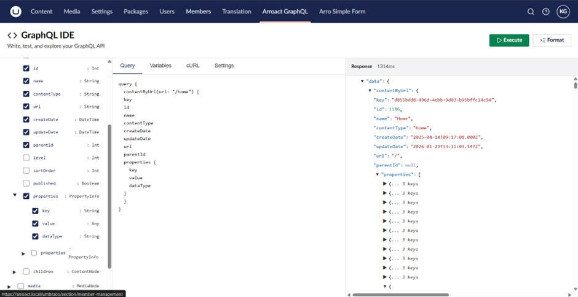Tick the level field checkbox
This screenshot has width=578, height=297.
click(26, 158)
